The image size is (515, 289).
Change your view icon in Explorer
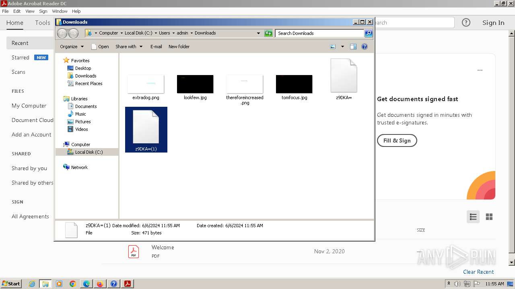(x=333, y=47)
